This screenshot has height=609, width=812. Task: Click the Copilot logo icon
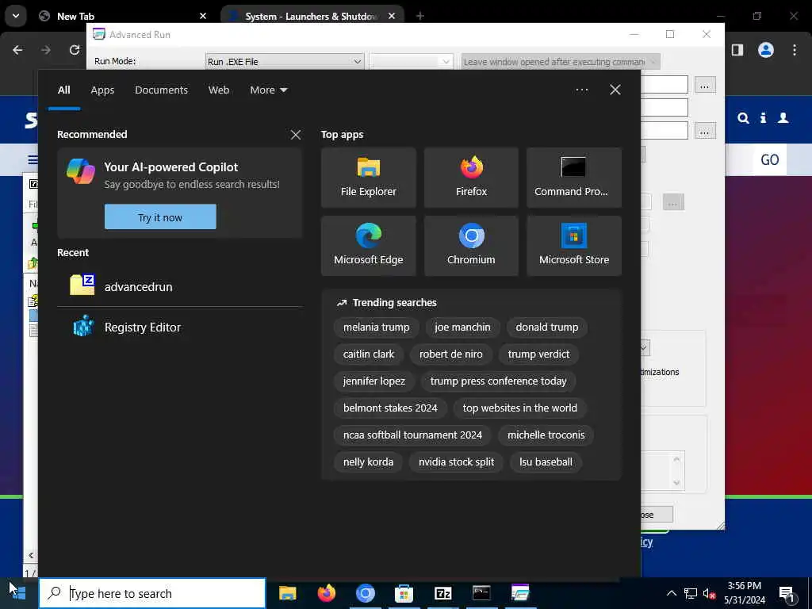pyautogui.click(x=81, y=171)
